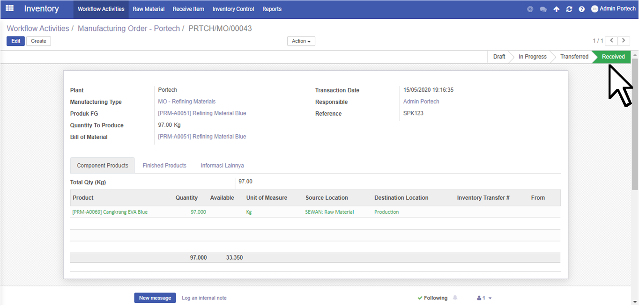Open the Raw Material menu
Screen dimensions: 639x306
click(149, 9)
